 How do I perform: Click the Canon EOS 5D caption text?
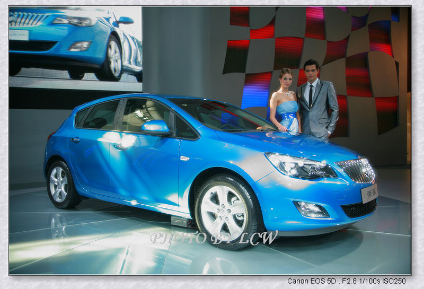click(x=346, y=281)
